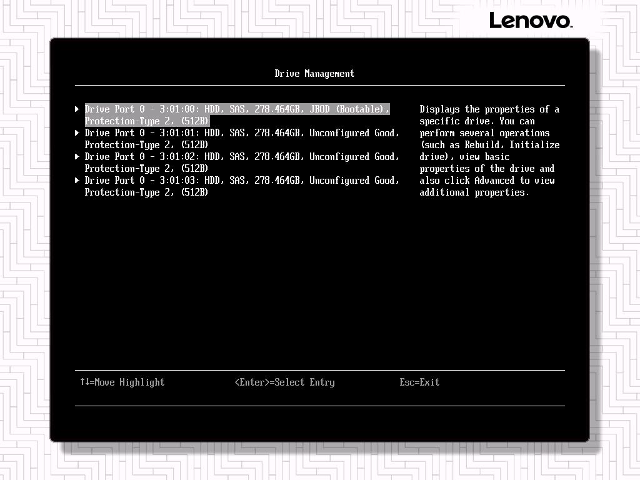This screenshot has width=640, height=480.
Task: Select the highlighted JBOD (Bootable) drive entry
Action: coord(237,109)
